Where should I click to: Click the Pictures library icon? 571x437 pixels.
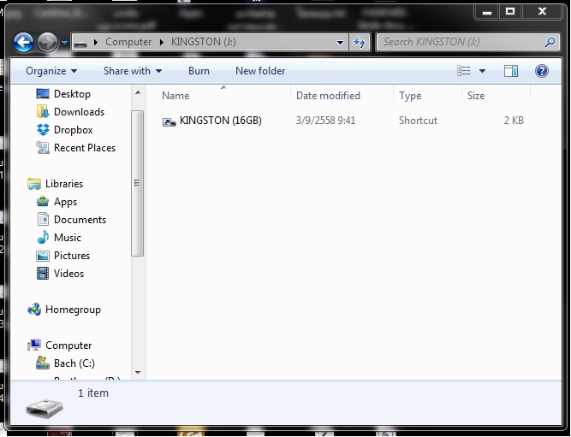pyautogui.click(x=43, y=256)
